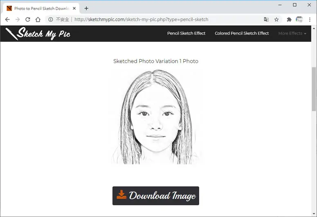Image resolution: width=317 pixels, height=217 pixels.
Task: Go to the browser home page icon
Action: (38, 19)
